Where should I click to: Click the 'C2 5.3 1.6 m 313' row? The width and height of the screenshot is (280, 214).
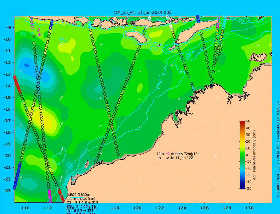[82, 203]
